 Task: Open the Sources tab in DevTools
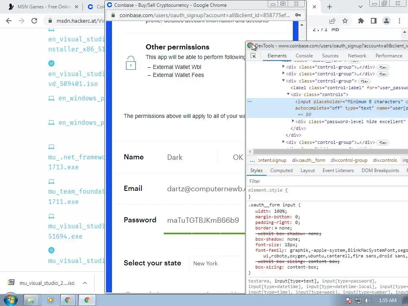330,56
